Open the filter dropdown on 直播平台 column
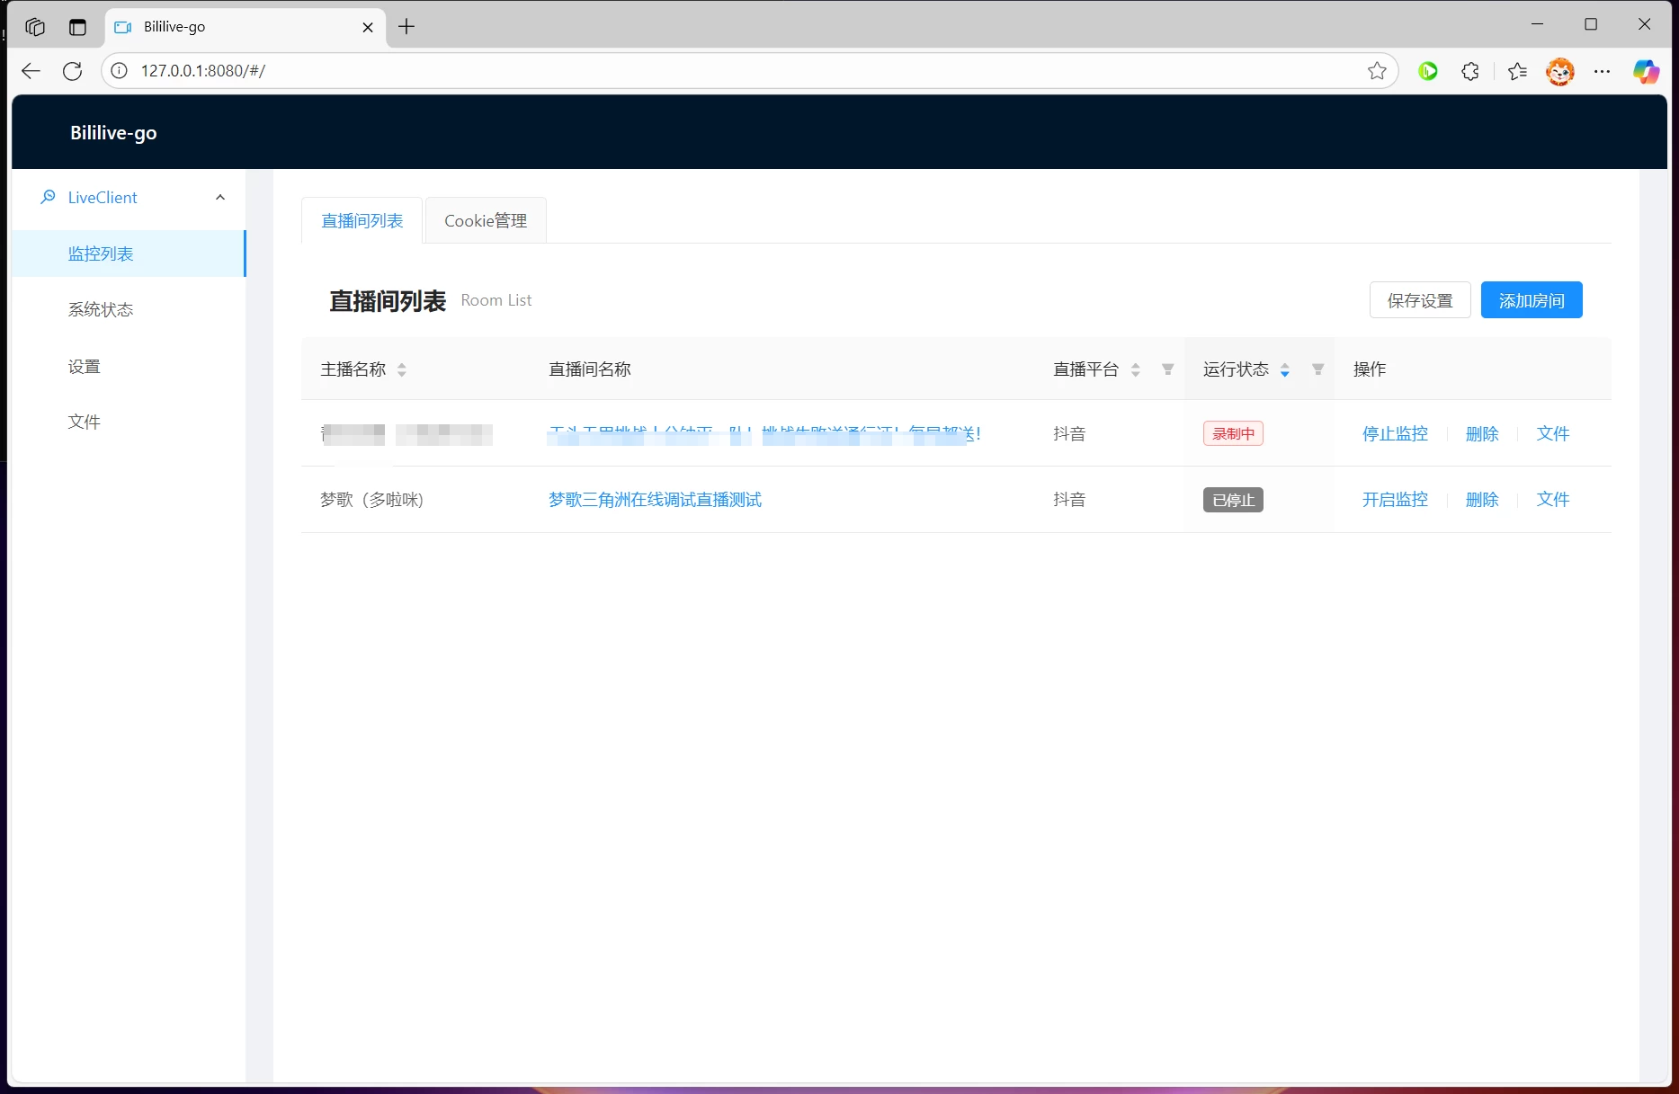The image size is (1679, 1094). click(x=1167, y=369)
